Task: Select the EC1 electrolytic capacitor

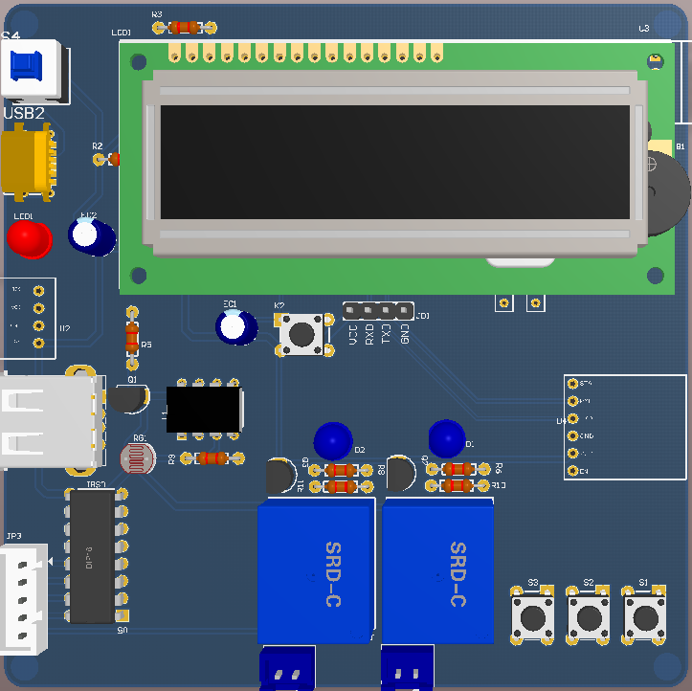Action: (x=234, y=326)
